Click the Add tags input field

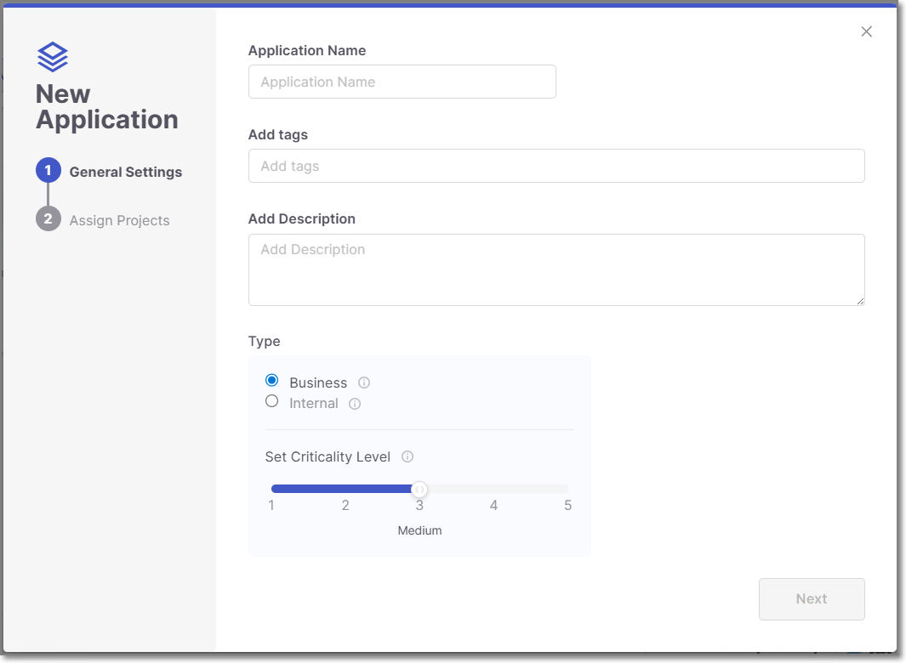pos(556,166)
